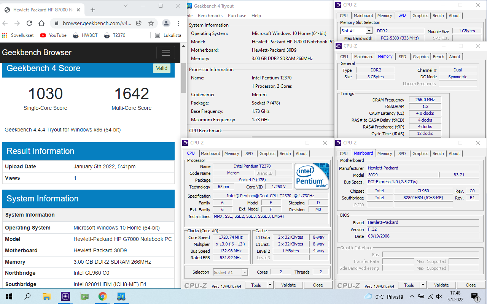Open the Sovellukset apps bookmark
Image resolution: width=487 pixels, height=304 pixels.
click(18, 35)
